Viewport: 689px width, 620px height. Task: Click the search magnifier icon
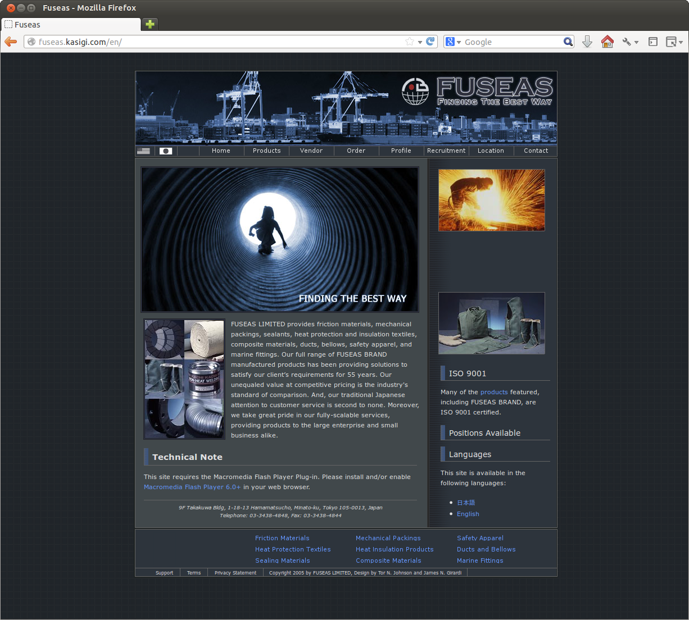568,42
